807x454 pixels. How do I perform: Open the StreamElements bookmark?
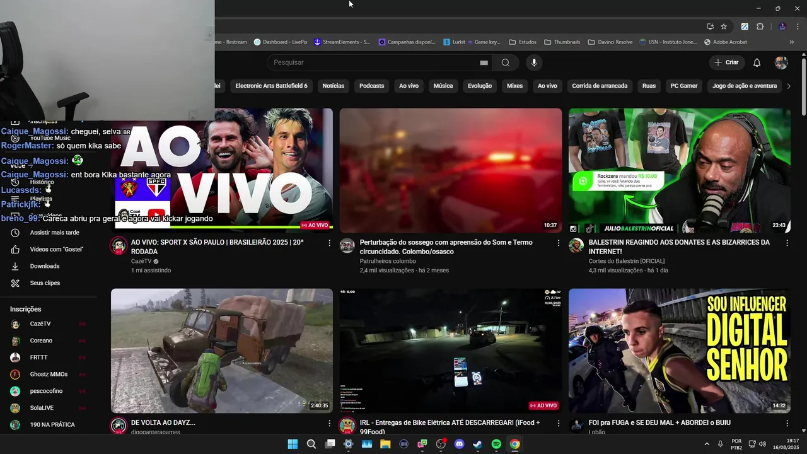pos(342,42)
